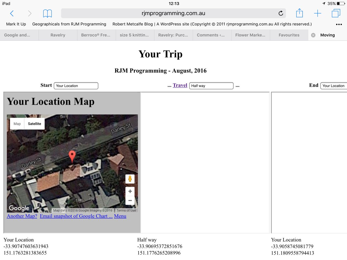Focus the End Your Location field
The width and height of the screenshot is (347, 260).
pyautogui.click(x=334, y=86)
